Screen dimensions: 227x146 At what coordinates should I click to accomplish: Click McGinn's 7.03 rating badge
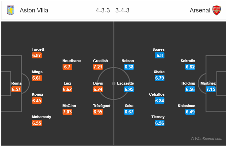pos(67,112)
